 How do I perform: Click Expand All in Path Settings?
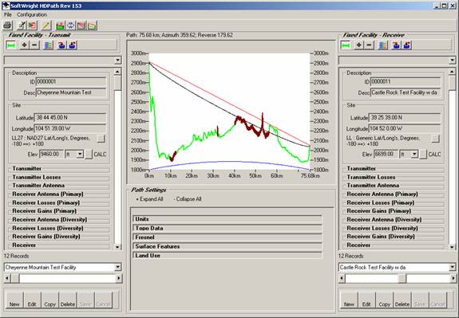[149, 199]
